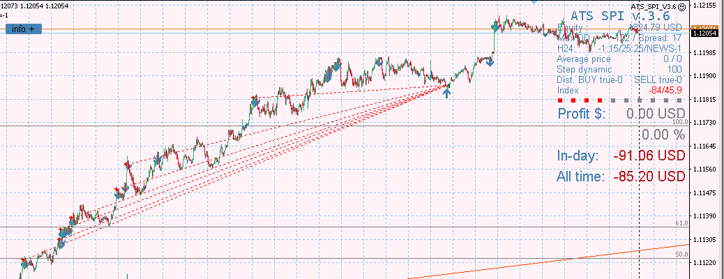The width and height of the screenshot is (724, 279).
Task: Click the 1.11900 price scale label
Action: click(x=706, y=76)
